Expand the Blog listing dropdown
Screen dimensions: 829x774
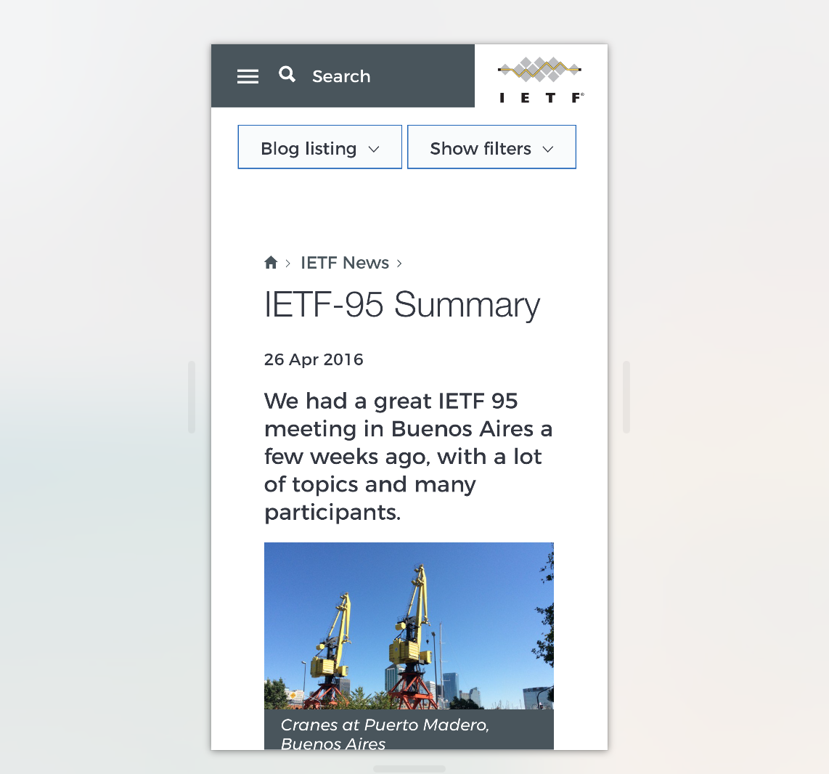point(319,147)
